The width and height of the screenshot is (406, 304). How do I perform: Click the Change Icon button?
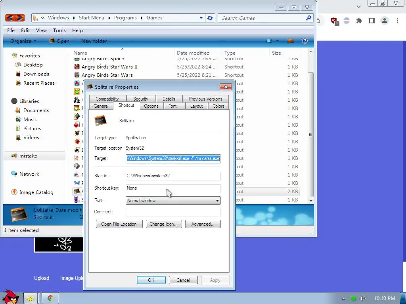click(x=164, y=224)
